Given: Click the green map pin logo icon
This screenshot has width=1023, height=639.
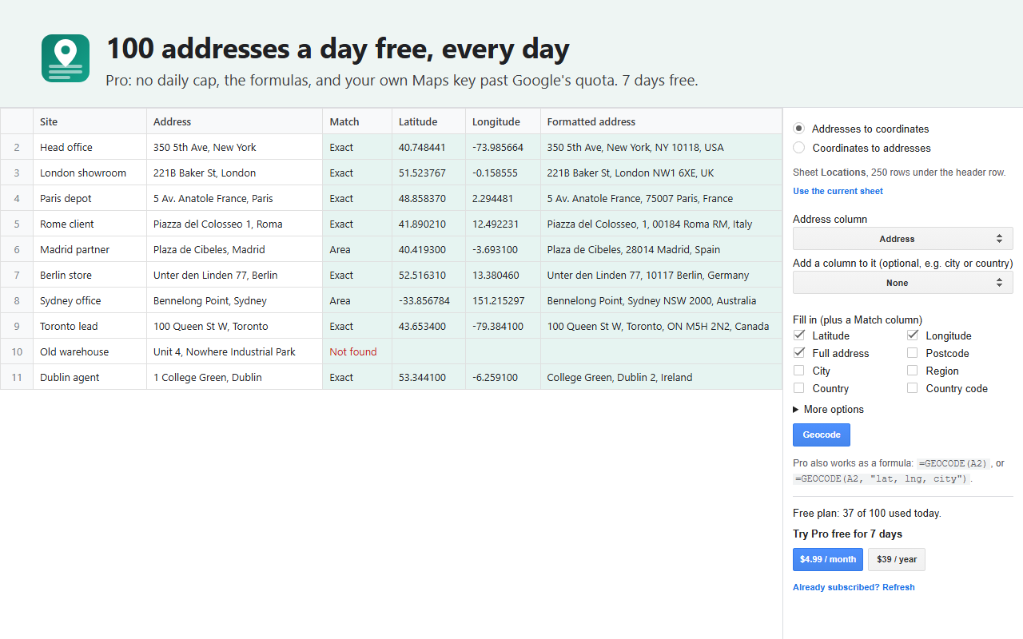Looking at the screenshot, I should point(66,58).
